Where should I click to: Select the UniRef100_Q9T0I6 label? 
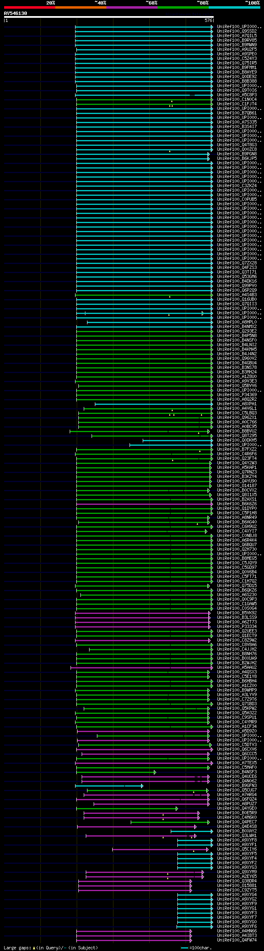pos(237,90)
